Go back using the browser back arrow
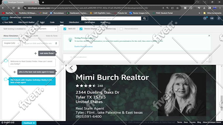Image resolution: width=223 pixels, height=125 pixels. [x=3, y=8]
